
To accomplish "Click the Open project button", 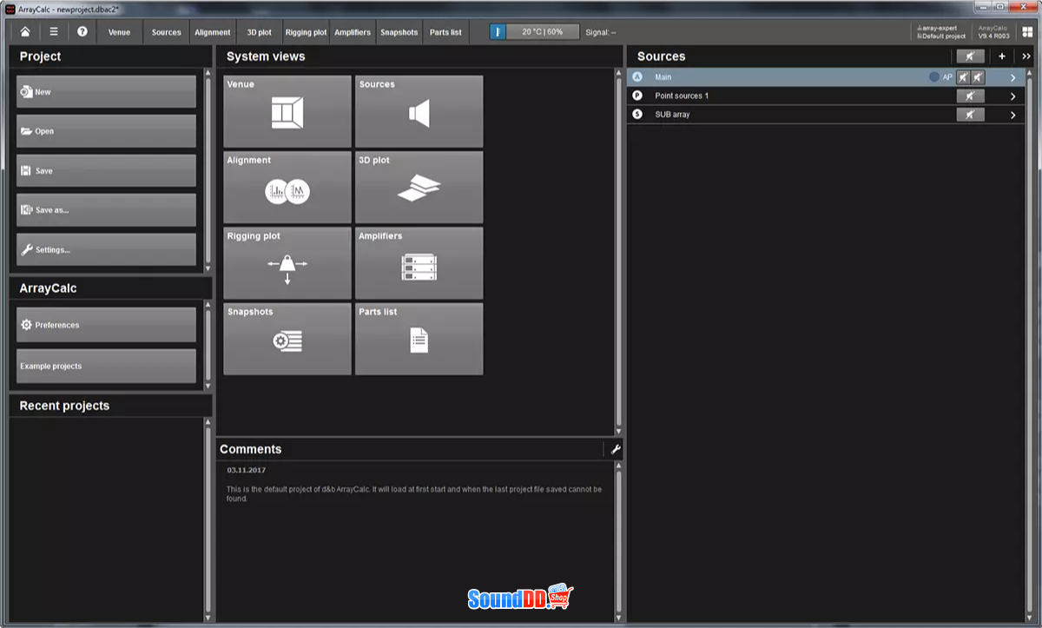I will point(106,131).
